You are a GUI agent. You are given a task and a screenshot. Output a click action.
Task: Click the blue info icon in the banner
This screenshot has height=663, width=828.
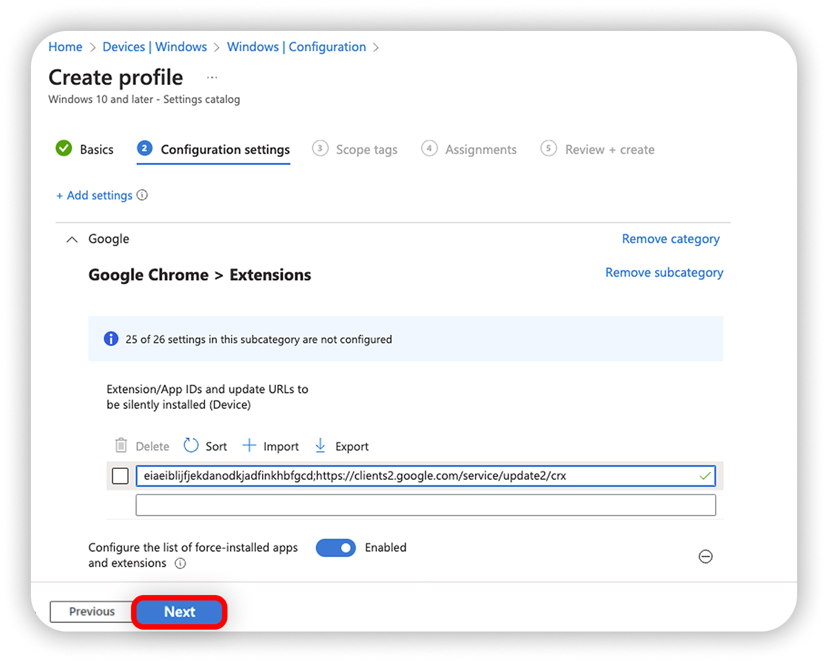coord(111,338)
